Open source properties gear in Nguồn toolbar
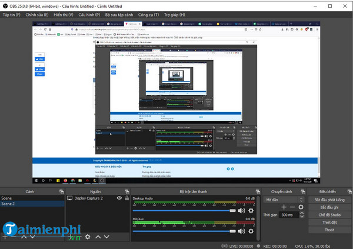 (88, 237)
